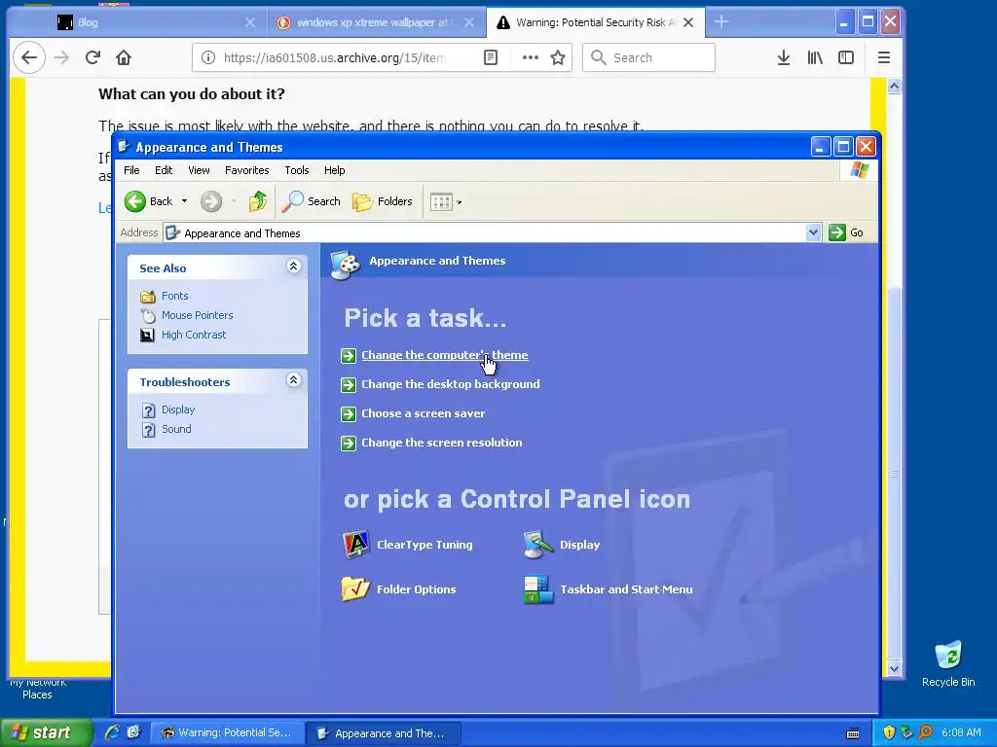Launch Internet Explorer from quick launch
Image resolution: width=997 pixels, height=747 pixels.
112,732
